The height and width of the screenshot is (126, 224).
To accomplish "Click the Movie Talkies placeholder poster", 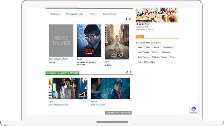I will (61, 40).
